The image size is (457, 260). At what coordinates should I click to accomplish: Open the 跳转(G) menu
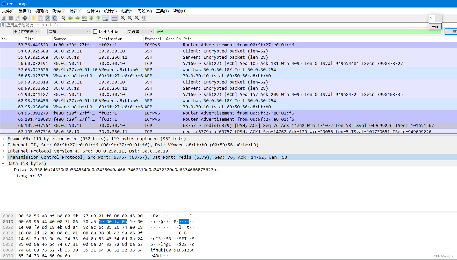(59, 11)
